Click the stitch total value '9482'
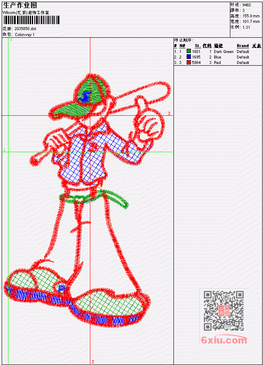This screenshot has width=263, height=365. [246, 5]
